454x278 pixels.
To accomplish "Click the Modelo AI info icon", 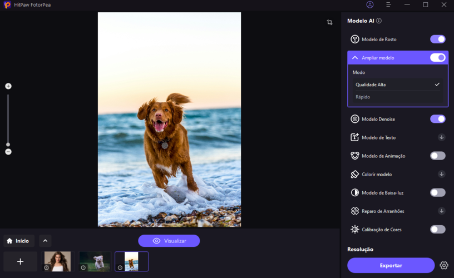I will point(379,21).
